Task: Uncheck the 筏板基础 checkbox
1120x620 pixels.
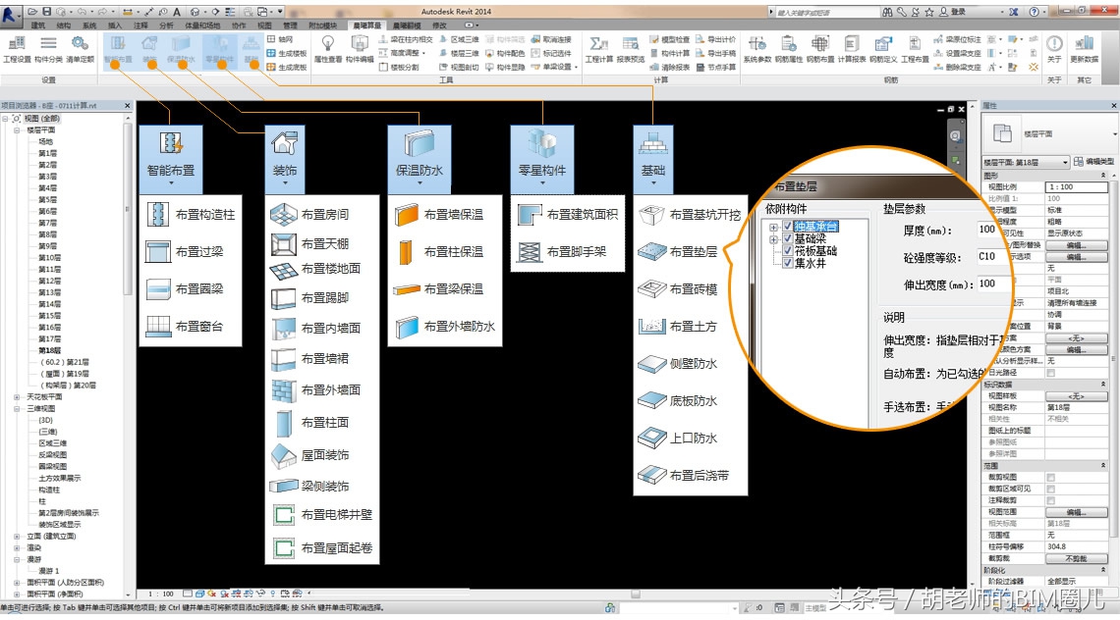Action: 789,250
